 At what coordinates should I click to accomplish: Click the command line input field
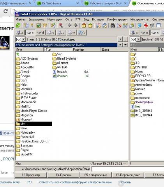pyautogui.click(x=128, y=169)
